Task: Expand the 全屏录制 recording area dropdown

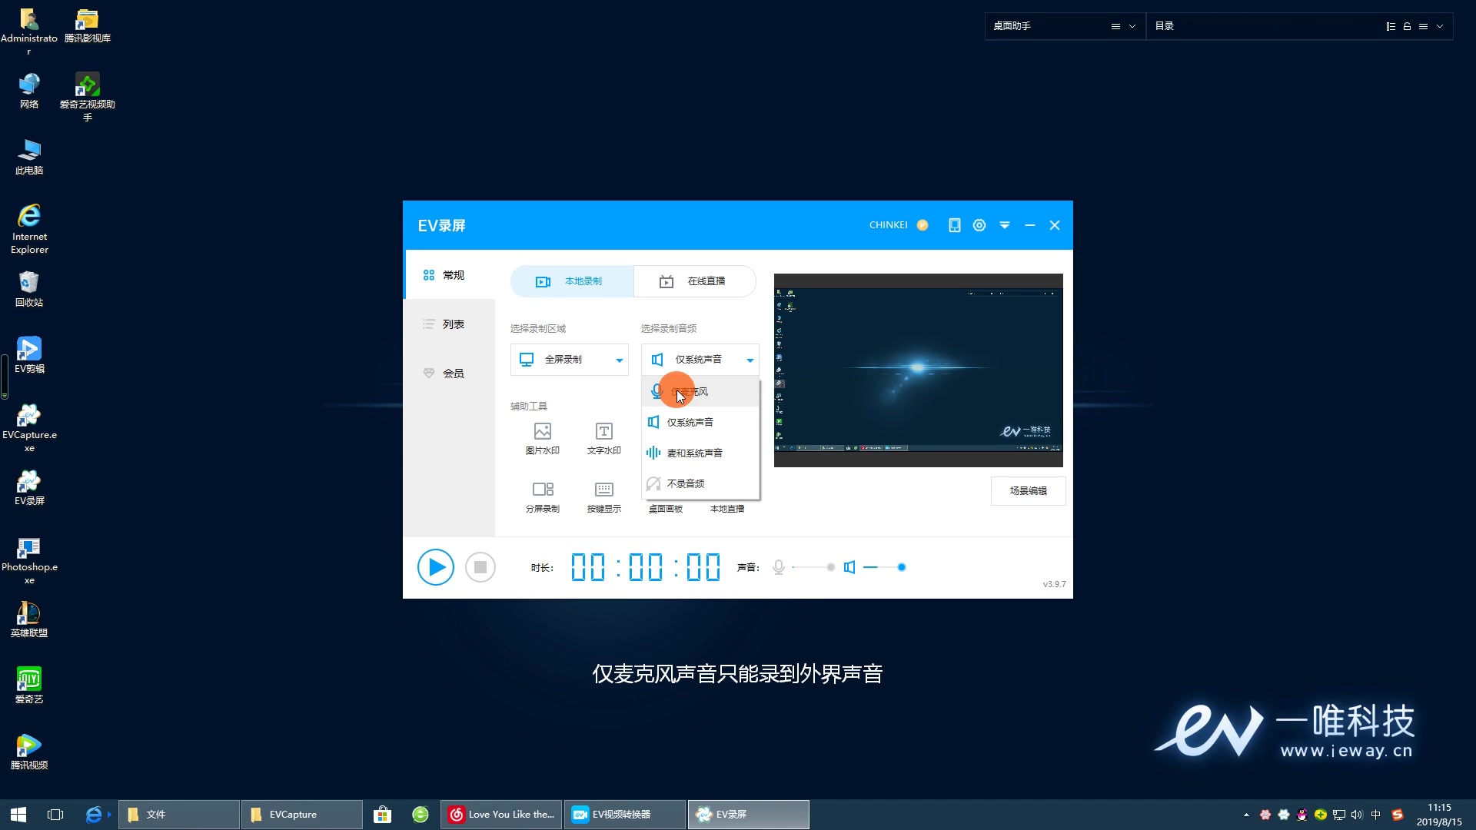Action: pos(569,359)
